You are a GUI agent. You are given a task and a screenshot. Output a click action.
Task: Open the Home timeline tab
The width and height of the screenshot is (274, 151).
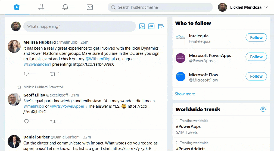click(17, 7)
